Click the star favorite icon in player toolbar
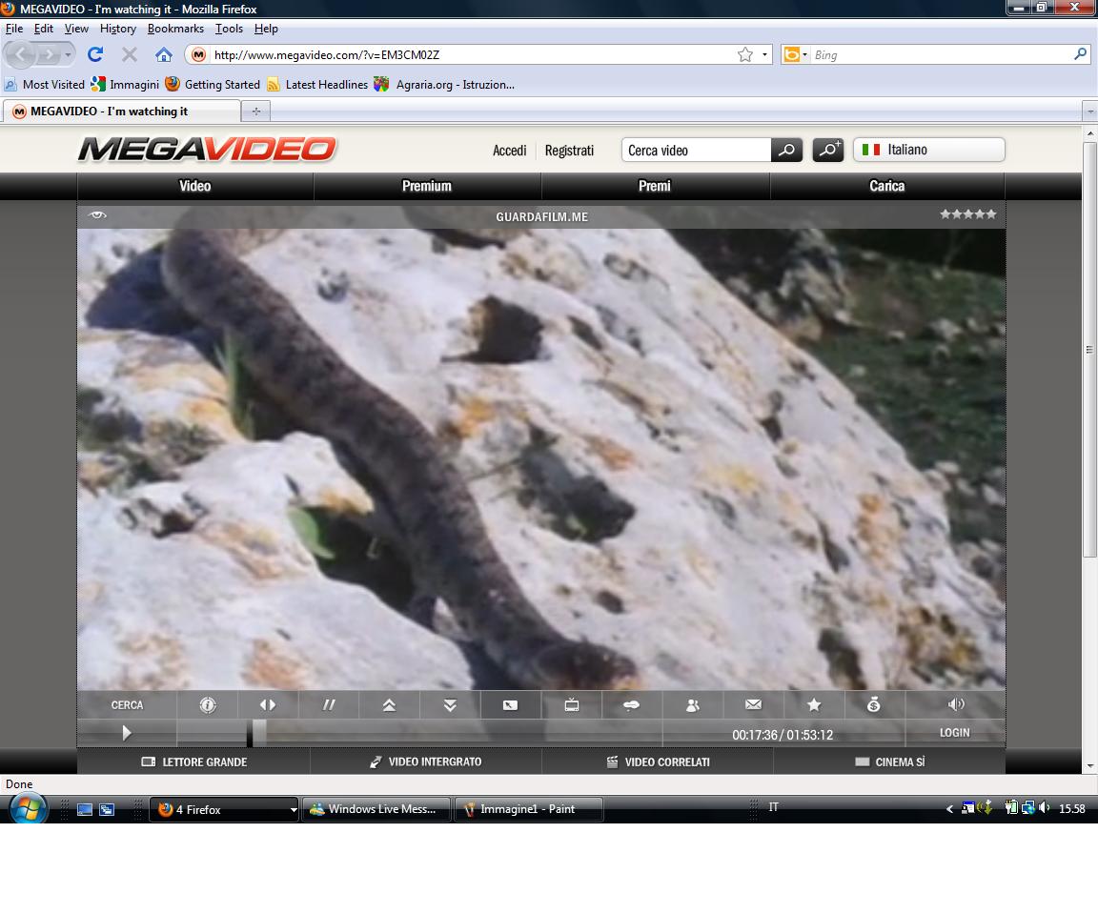 pos(814,705)
